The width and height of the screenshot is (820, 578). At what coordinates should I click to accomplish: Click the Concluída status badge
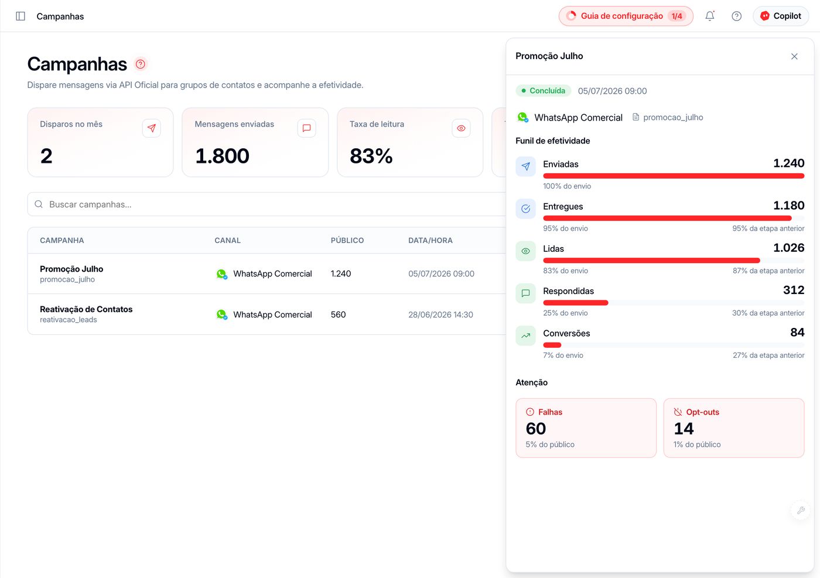click(x=544, y=91)
